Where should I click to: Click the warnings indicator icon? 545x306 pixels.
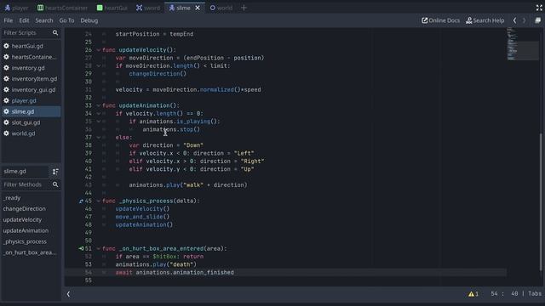coord(473,294)
